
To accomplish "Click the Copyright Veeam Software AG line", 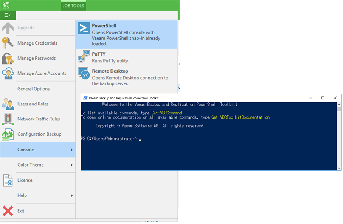I will point(150,126).
